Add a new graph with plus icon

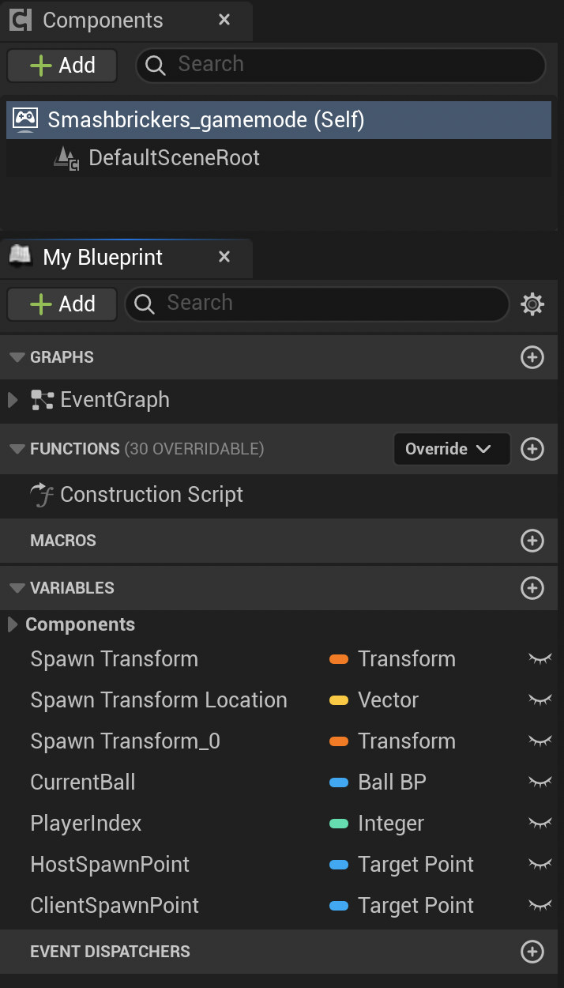(x=532, y=357)
